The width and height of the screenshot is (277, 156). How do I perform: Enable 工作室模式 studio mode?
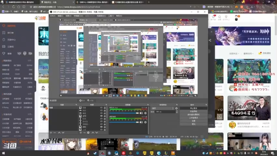194,118
